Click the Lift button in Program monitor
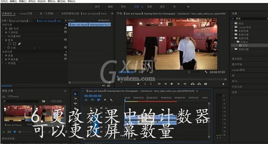This screenshot has width=268, height=144. pos(193,84)
